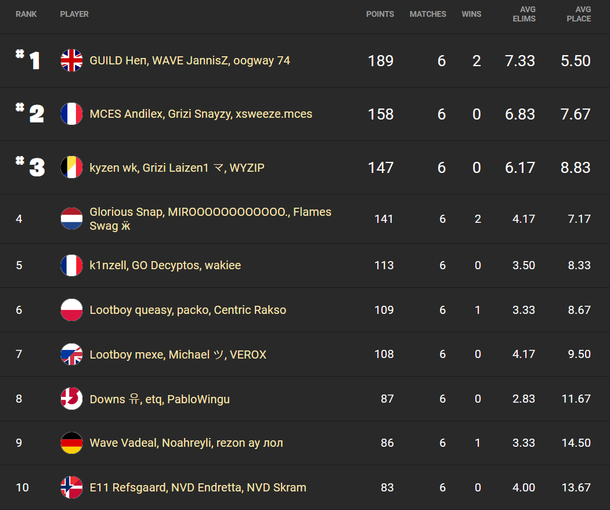Image resolution: width=610 pixels, height=510 pixels.
Task: Click the AVG PLACE column header
Action: tap(578, 14)
